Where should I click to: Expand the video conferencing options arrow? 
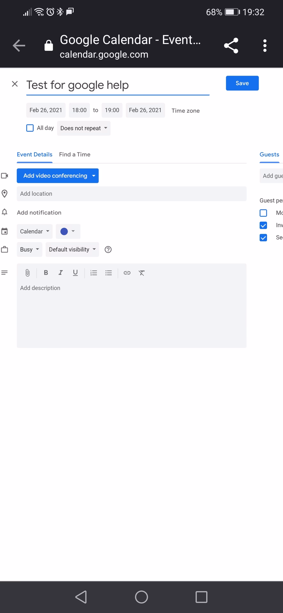pyautogui.click(x=94, y=176)
